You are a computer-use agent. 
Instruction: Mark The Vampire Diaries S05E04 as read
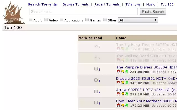[x=96, y=69]
